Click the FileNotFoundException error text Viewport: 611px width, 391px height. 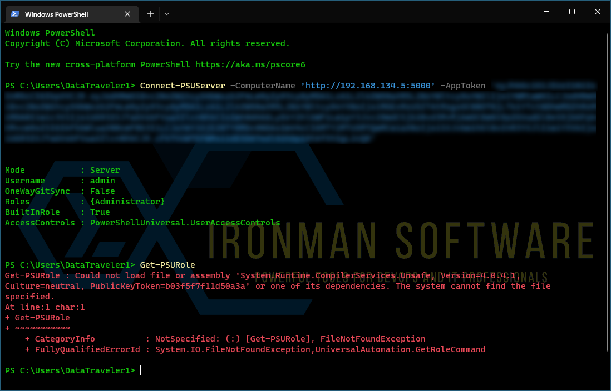[372, 339]
